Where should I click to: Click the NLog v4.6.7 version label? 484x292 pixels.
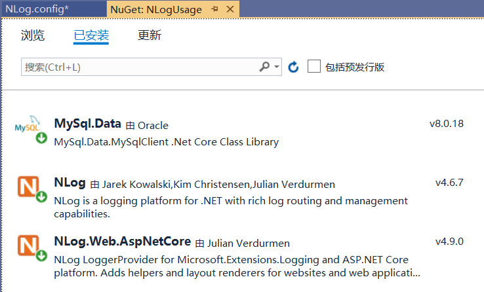pyautogui.click(x=449, y=183)
